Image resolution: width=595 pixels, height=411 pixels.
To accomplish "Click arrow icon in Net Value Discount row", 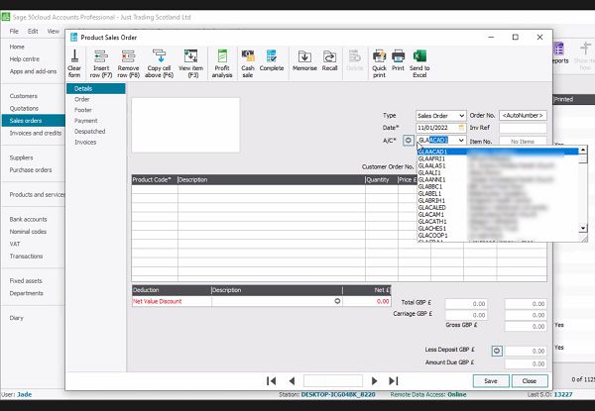I will point(337,301).
